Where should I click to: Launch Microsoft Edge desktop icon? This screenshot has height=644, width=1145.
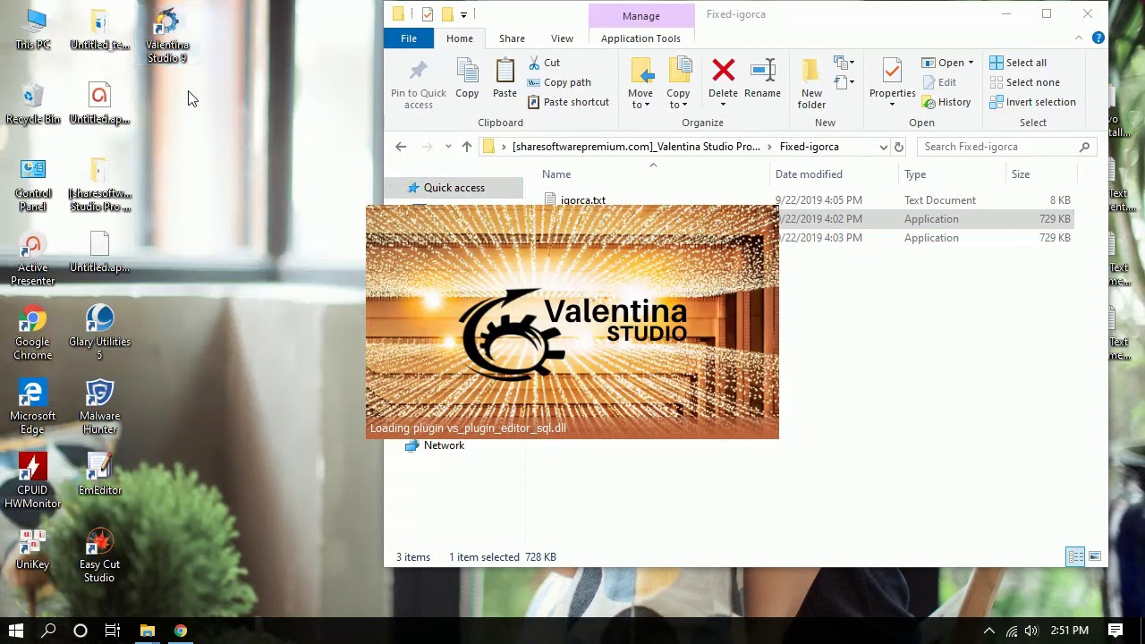click(x=33, y=408)
